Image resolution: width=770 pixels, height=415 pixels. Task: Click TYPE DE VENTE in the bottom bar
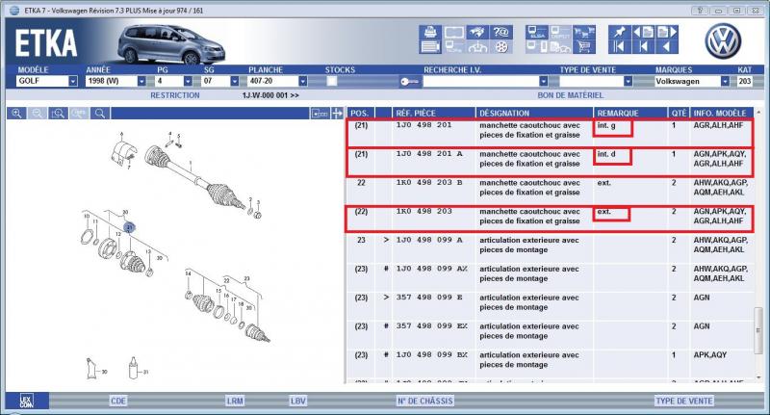(684, 401)
